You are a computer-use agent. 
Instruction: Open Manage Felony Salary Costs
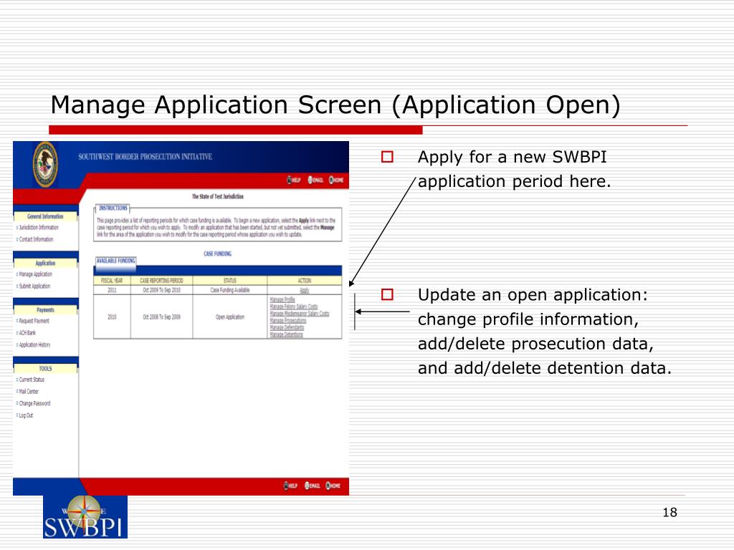[x=293, y=307]
